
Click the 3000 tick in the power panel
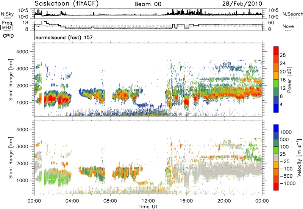pyautogui.click(x=22, y=69)
